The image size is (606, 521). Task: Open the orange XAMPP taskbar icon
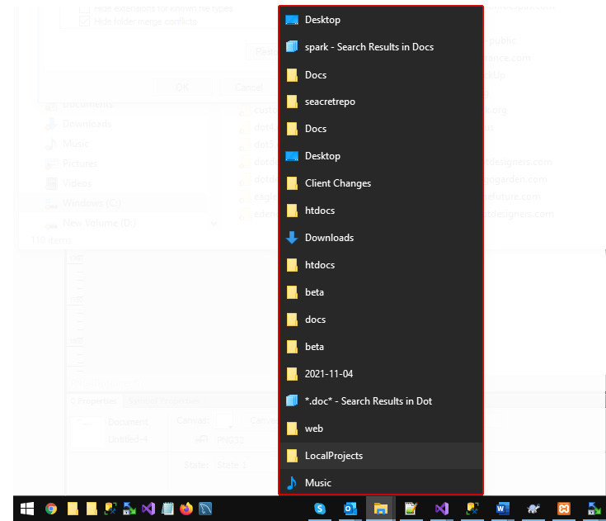coord(563,509)
